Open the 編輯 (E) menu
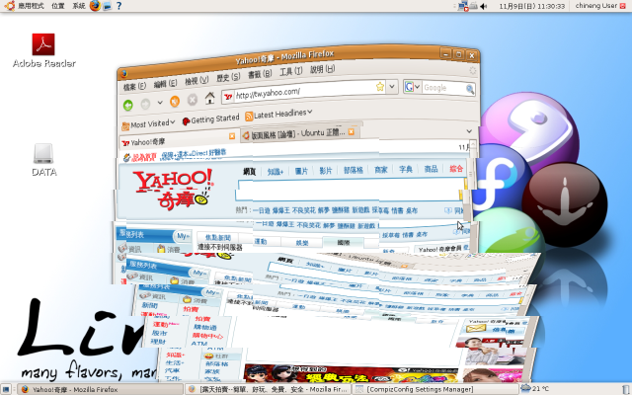This screenshot has width=632, height=395. point(165,84)
